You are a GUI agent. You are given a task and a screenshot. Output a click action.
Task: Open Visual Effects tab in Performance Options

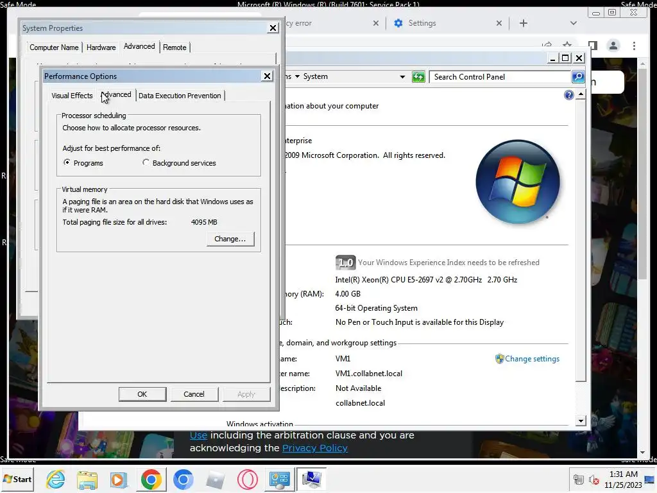(72, 96)
